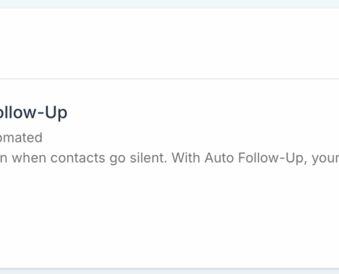Click the 'omated' subtitle under the heading
This screenshot has height=274, width=339.
[21, 138]
